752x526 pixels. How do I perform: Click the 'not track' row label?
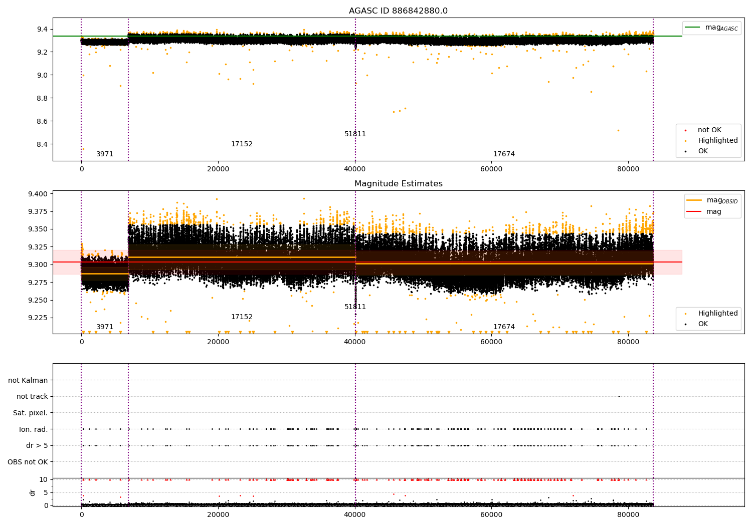(32, 397)
